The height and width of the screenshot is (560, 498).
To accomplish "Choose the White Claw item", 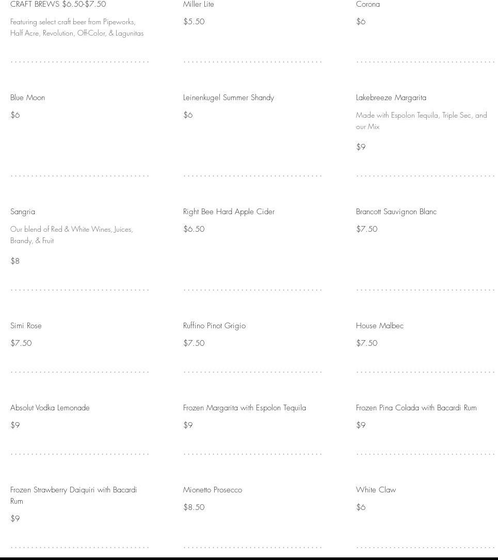I will (x=376, y=490).
